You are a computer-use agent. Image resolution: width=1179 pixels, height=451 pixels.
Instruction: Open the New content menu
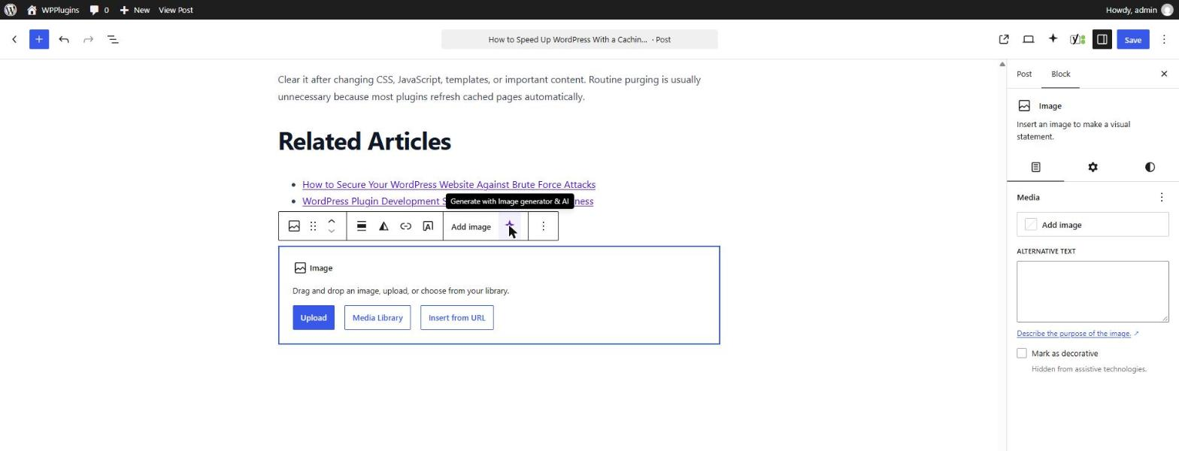tap(135, 10)
